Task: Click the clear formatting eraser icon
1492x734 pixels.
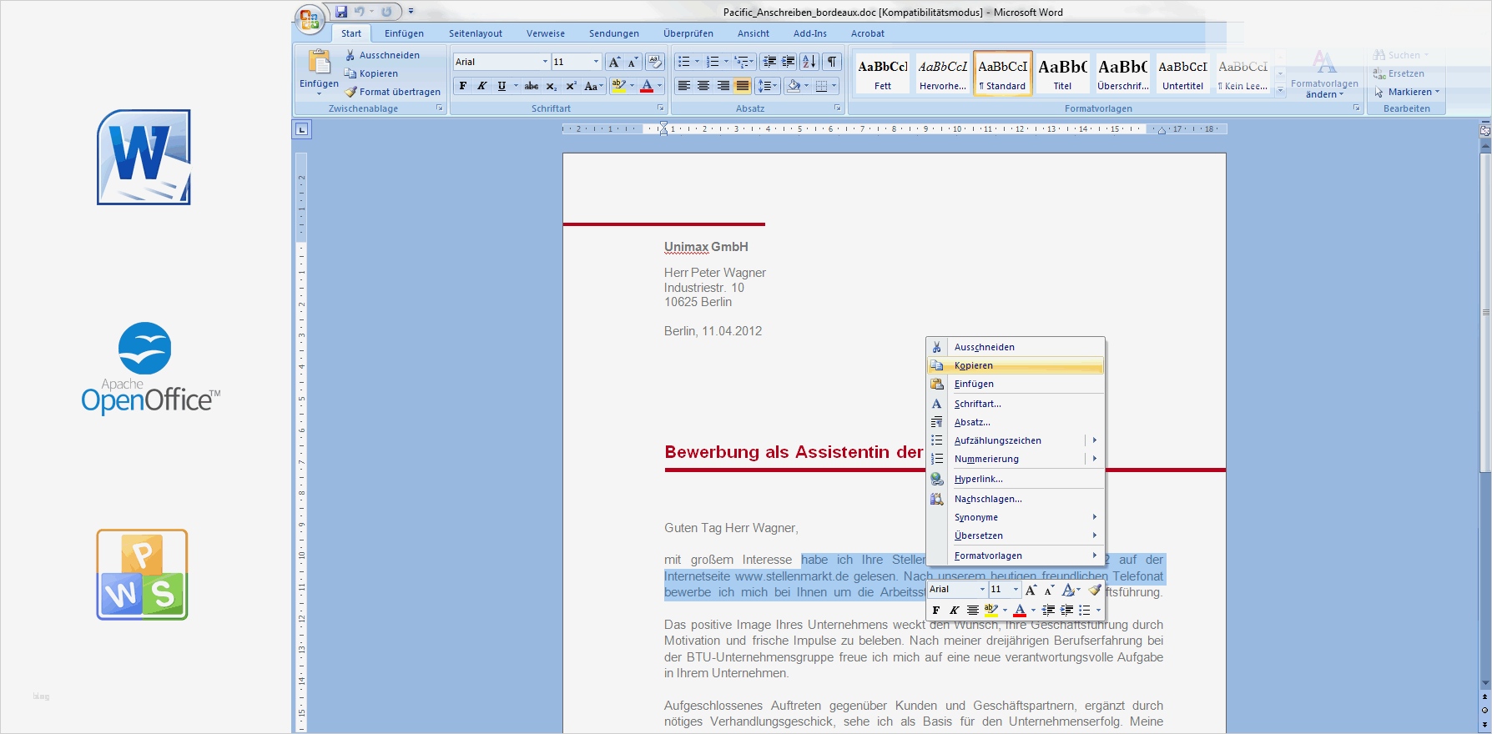Action: tap(655, 62)
